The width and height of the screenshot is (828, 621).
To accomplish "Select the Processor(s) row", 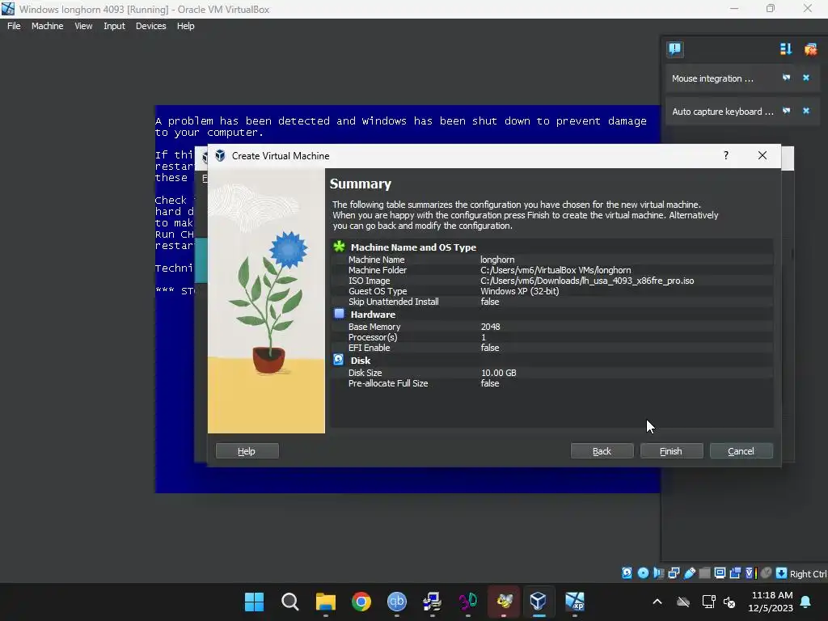I will (x=552, y=337).
